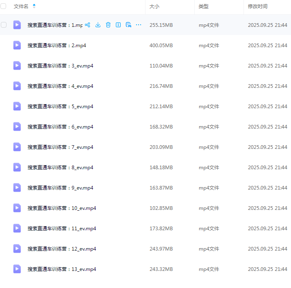This screenshot has height=288, width=291.
Task: Open file 搜索直通车训练营：9_ev.mp4
Action: tap(60, 188)
